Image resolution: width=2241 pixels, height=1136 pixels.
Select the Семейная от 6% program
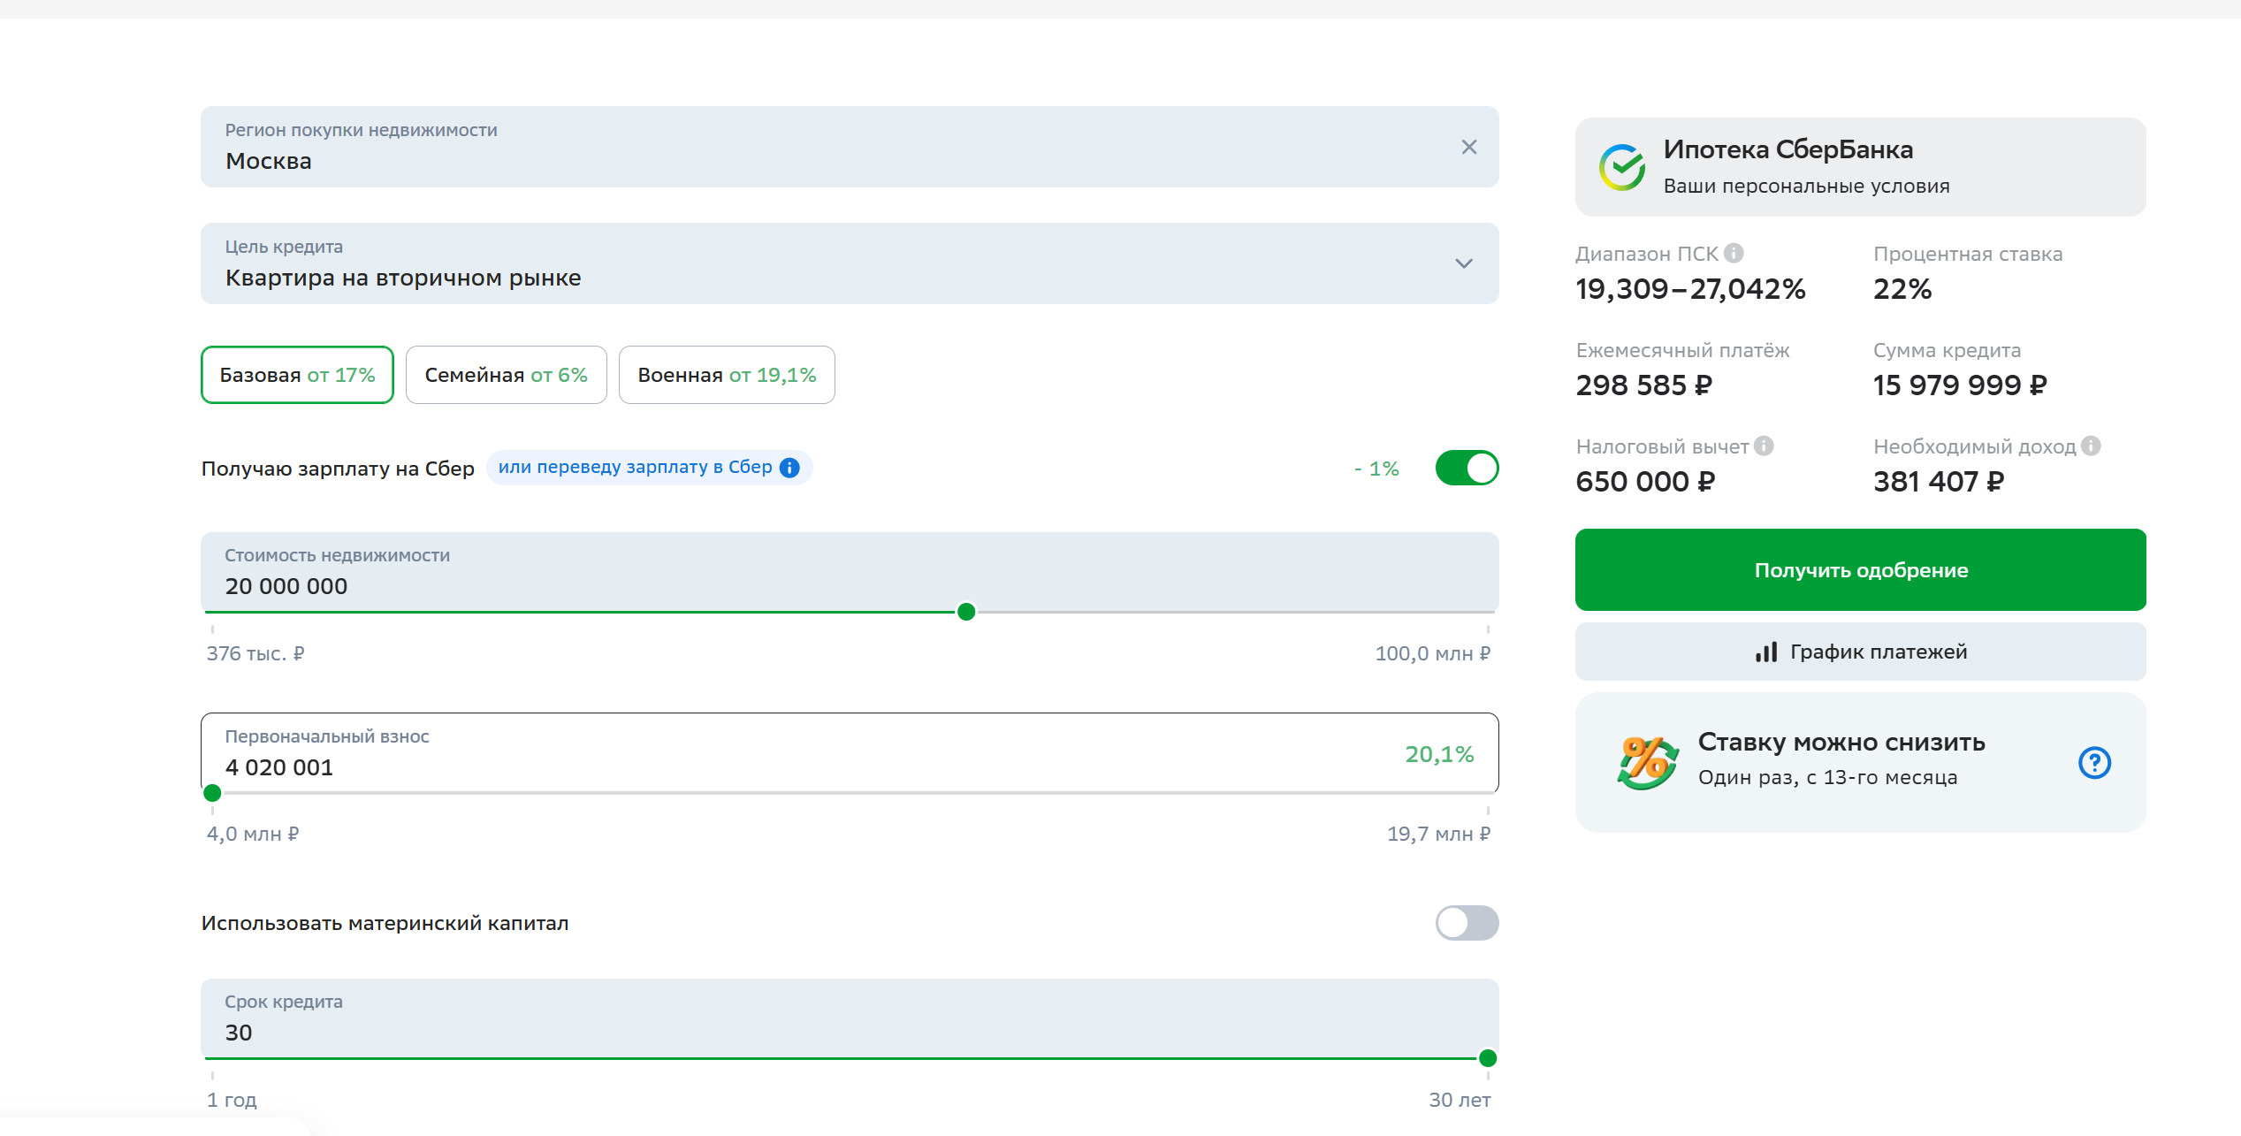pyautogui.click(x=506, y=375)
